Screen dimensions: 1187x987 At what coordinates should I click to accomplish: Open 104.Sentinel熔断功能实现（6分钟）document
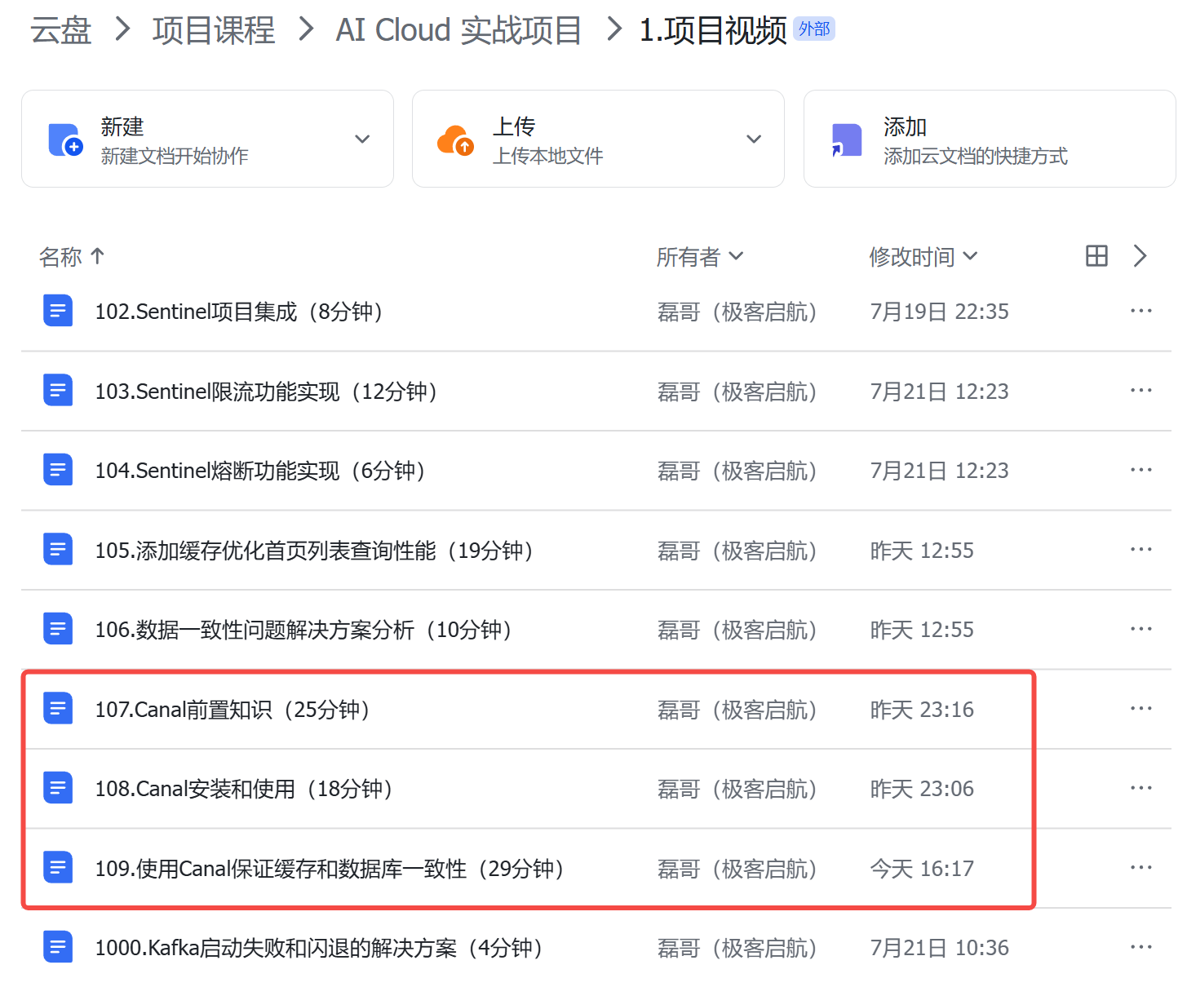point(260,471)
